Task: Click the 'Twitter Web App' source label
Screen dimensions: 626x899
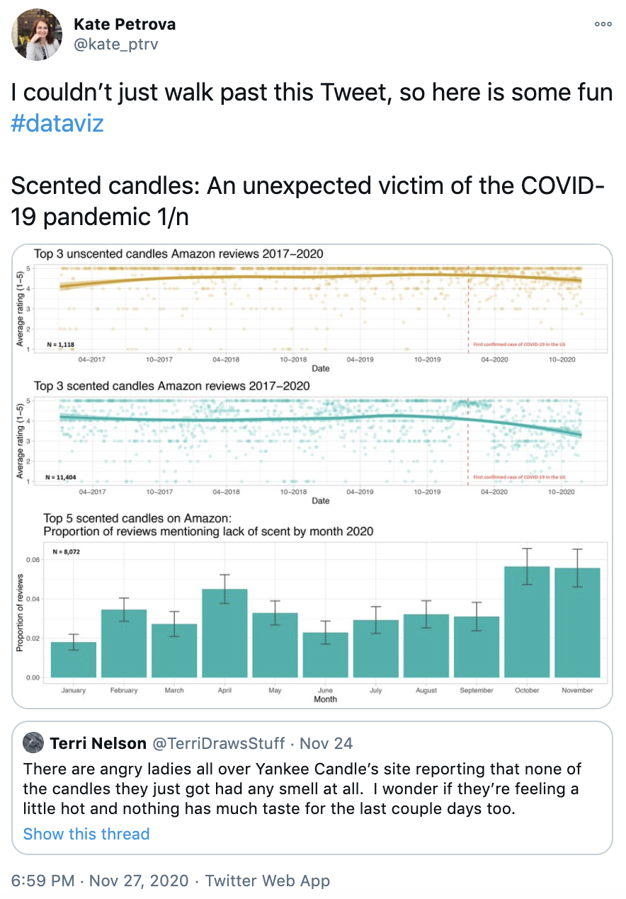Action: pos(268,881)
